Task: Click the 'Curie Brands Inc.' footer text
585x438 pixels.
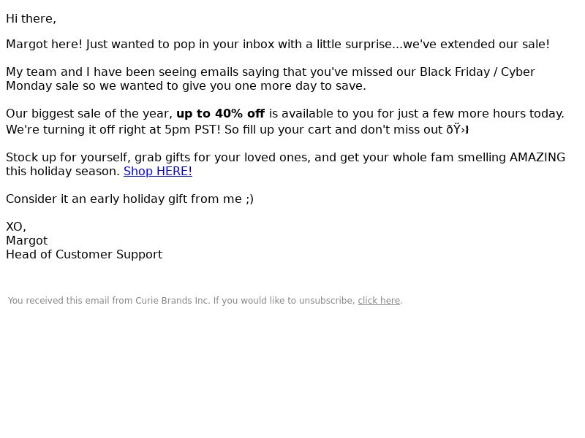Action: coord(173,301)
